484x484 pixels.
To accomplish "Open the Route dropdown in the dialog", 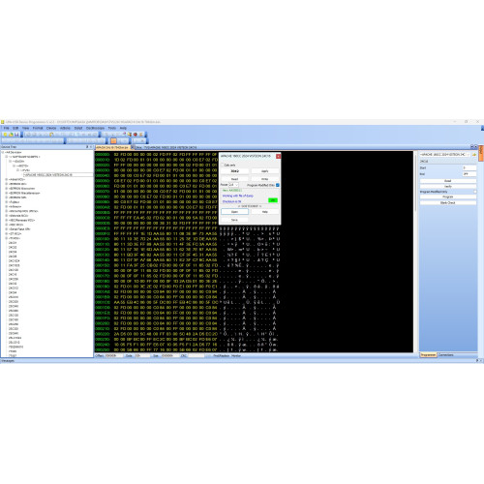I will pos(233,185).
